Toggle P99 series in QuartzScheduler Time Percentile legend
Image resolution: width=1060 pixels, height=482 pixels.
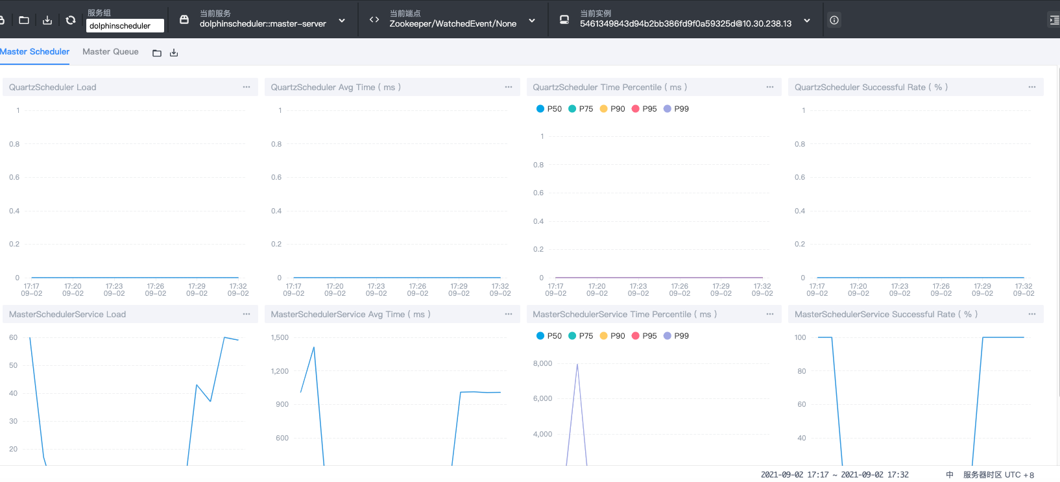pyautogui.click(x=676, y=109)
